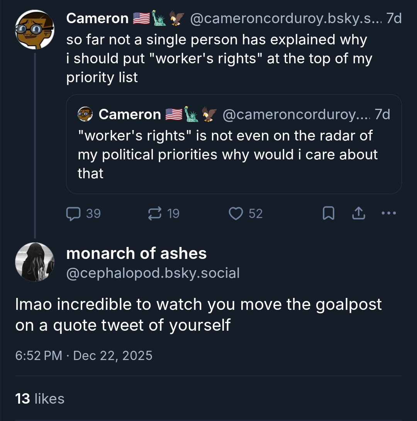The height and width of the screenshot is (421, 417).
Task: View the 13 likes list
Action: tap(40, 399)
